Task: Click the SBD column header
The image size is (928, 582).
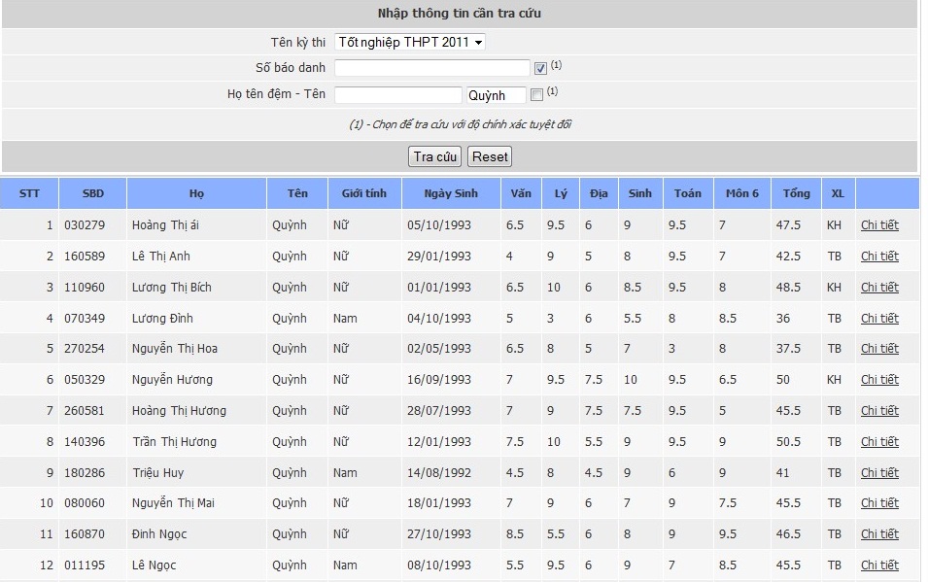Action: 93,193
